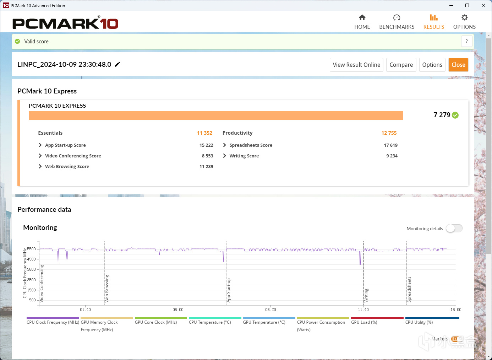
Task: Expand the Web Browsing Score row
Action: [x=40, y=166]
